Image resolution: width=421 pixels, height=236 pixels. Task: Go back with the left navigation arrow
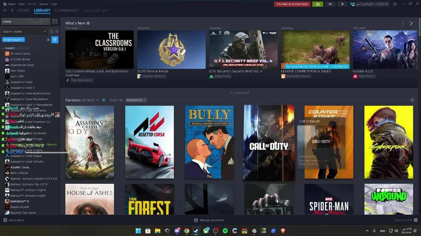pyautogui.click(x=5, y=10)
